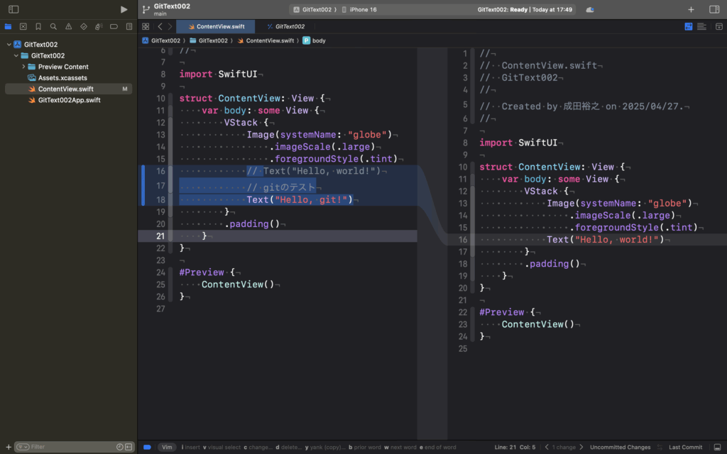Collapse the GitText002 group folder

click(16, 55)
